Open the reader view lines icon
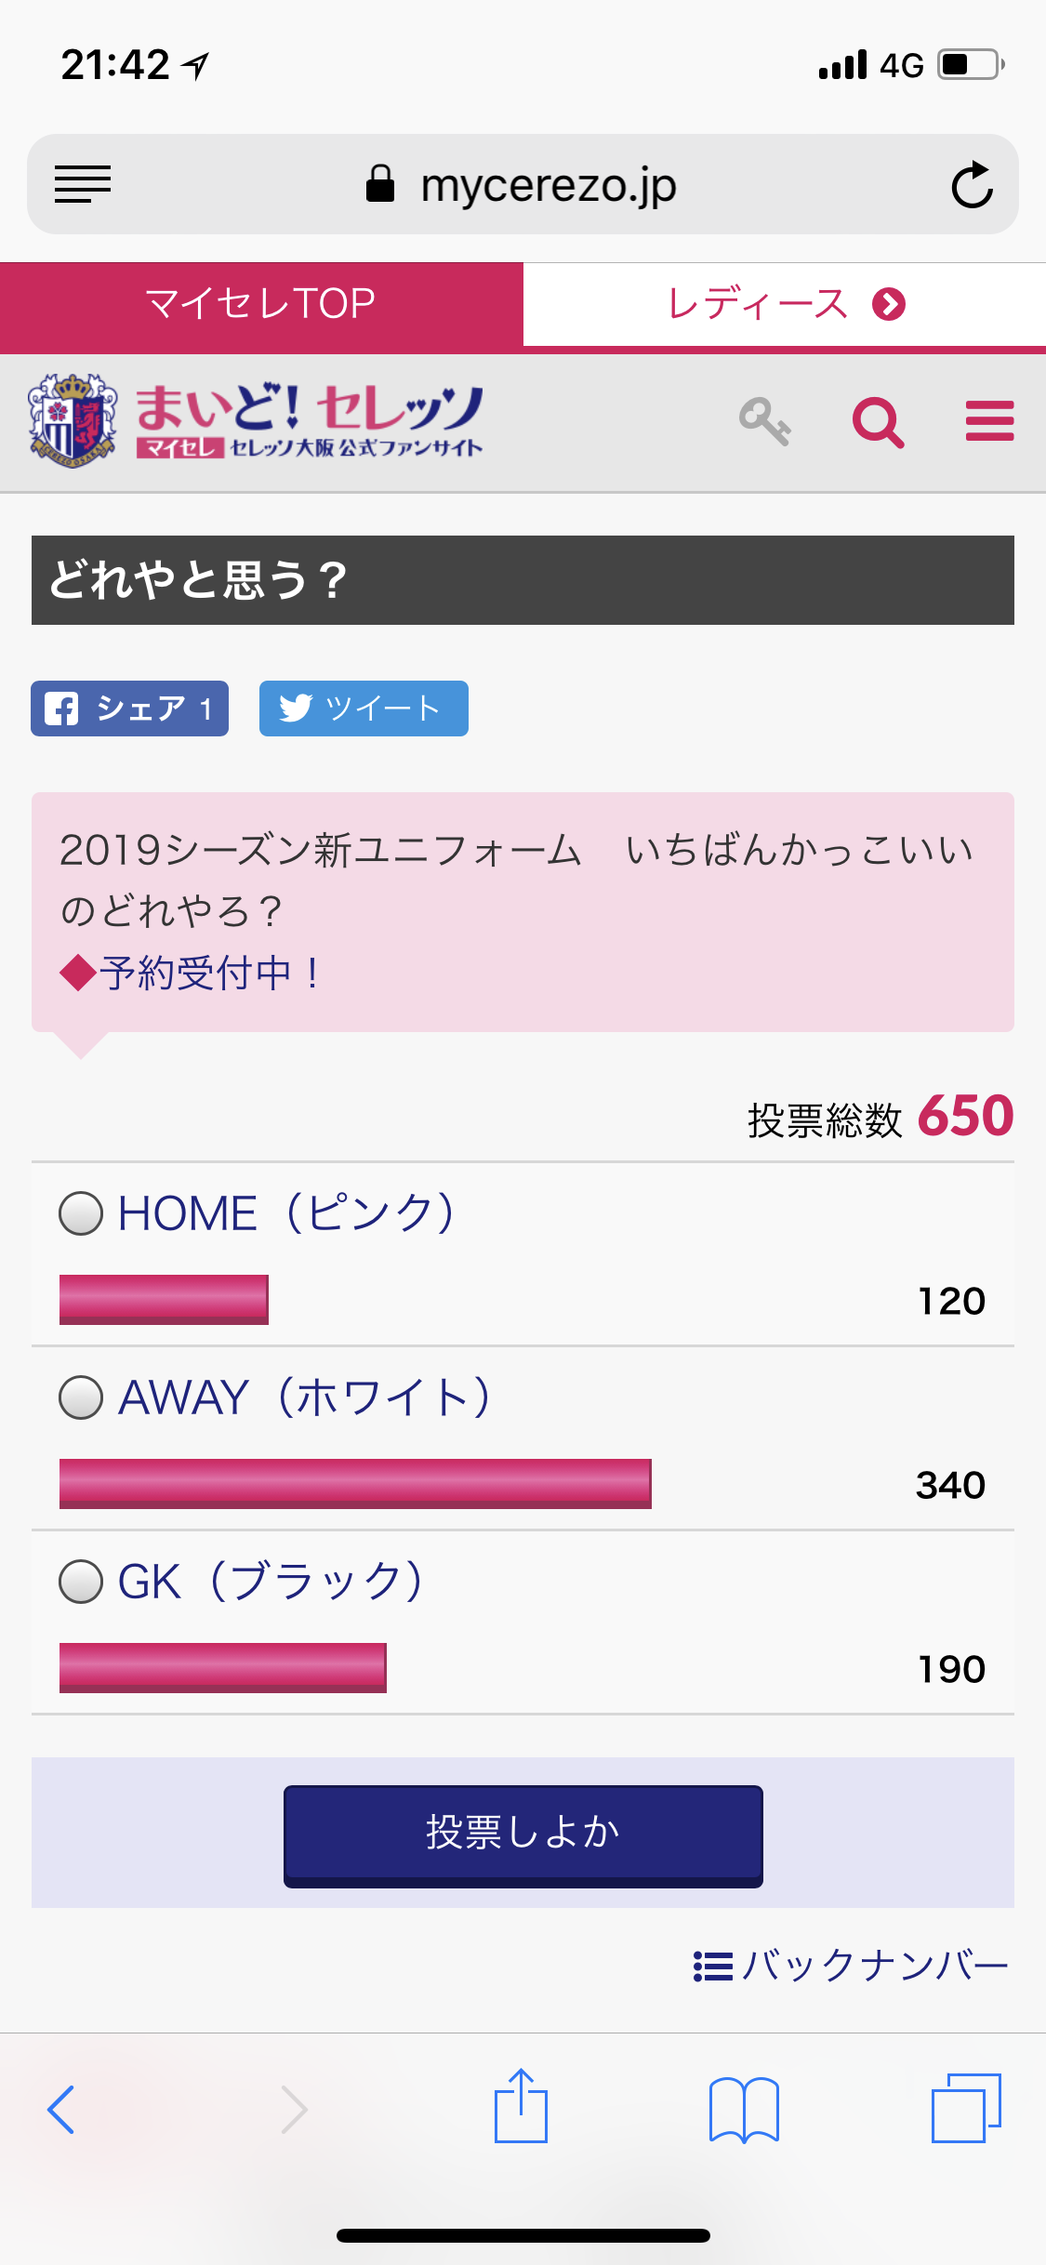This screenshot has width=1046, height=2265. tap(83, 184)
